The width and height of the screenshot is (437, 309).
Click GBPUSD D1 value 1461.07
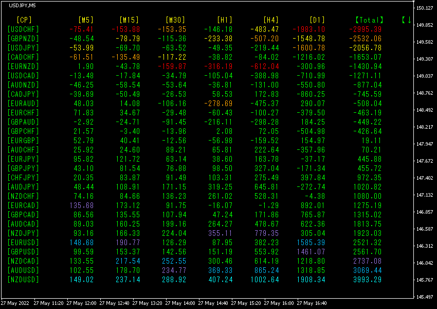(x=311, y=252)
